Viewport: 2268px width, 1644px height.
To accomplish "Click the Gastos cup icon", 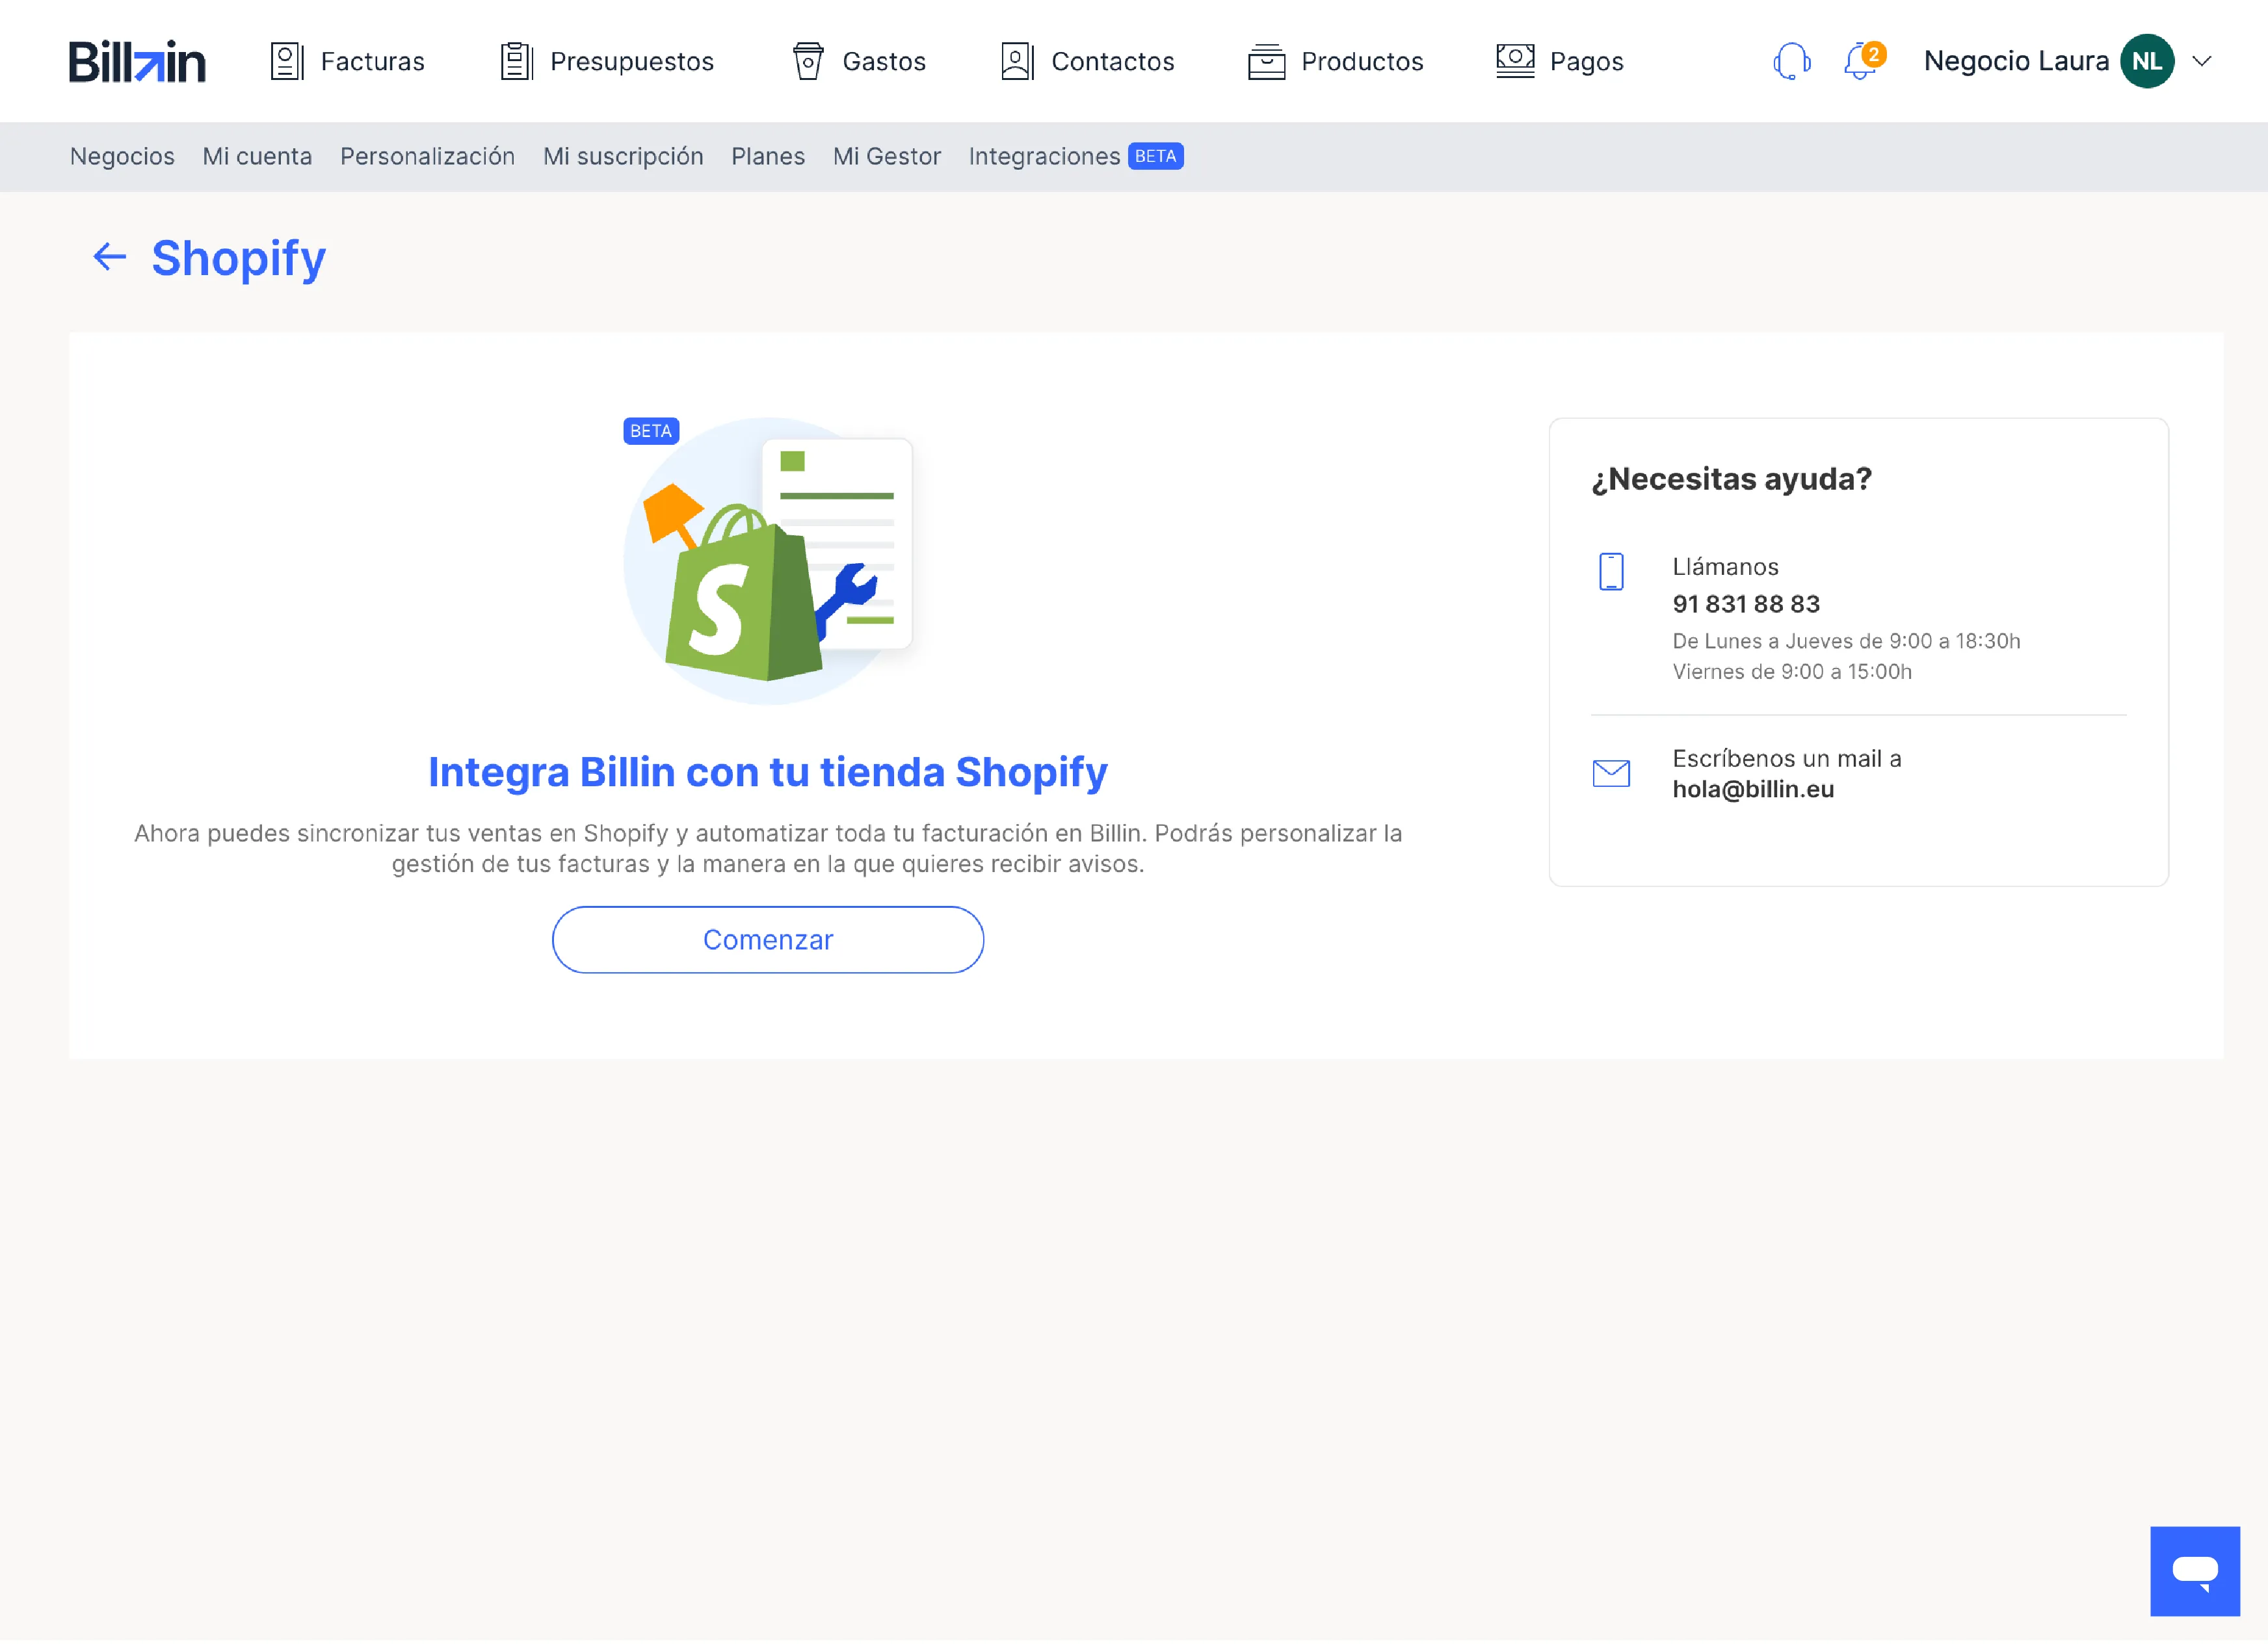I will pos(808,61).
